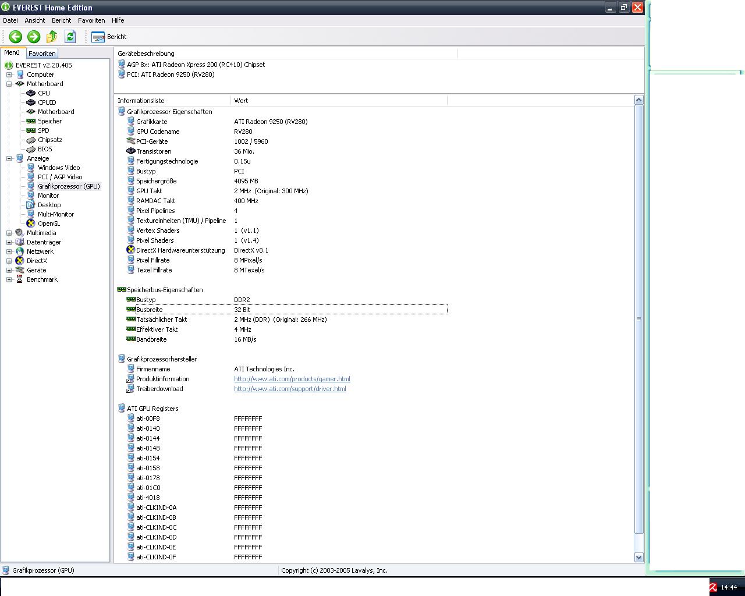Select the CPUID icon in the tree
The width and height of the screenshot is (745, 596).
pyautogui.click(x=31, y=102)
